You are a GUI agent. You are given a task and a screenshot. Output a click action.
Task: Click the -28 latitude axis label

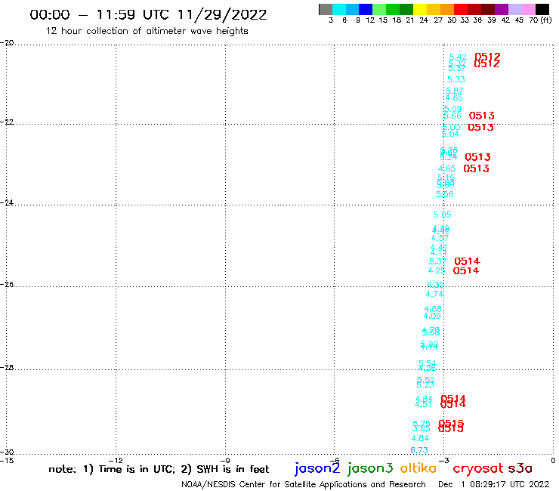[x=7, y=367]
